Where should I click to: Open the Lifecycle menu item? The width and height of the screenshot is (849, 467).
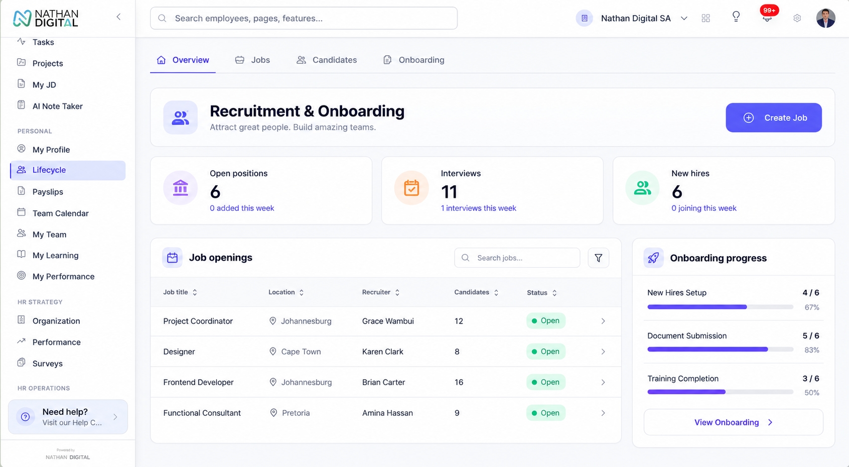68,170
